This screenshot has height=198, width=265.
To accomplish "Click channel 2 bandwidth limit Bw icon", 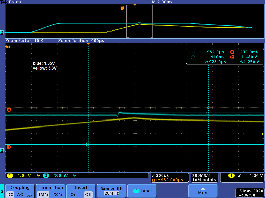I will tap(74, 176).
